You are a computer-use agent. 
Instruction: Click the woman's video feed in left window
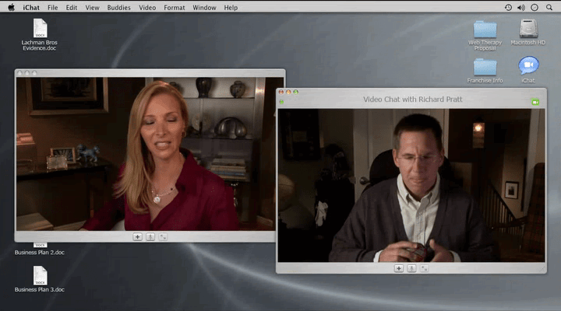pyautogui.click(x=146, y=154)
